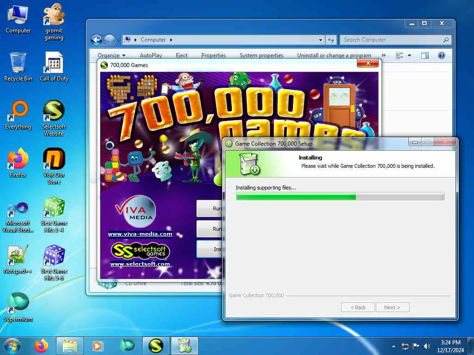The image size is (474, 355).
Task: Click the Show desktop strip
Action: pyautogui.click(x=471, y=346)
